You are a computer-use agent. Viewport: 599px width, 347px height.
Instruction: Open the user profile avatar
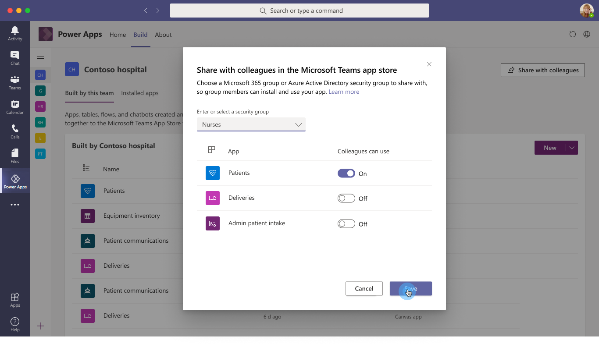coord(587,11)
